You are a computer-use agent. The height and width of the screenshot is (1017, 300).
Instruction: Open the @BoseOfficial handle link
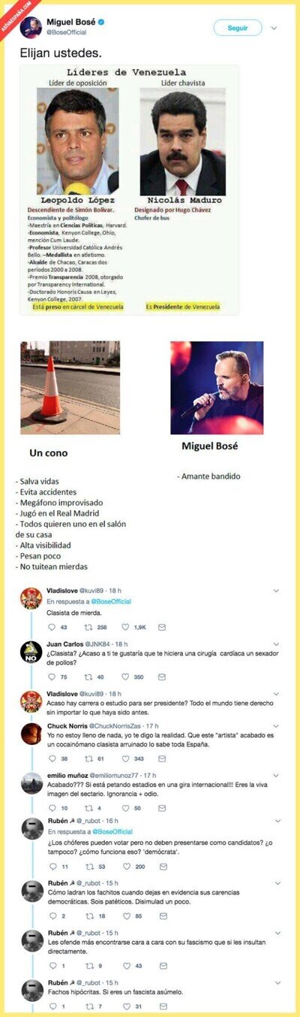tap(66, 32)
